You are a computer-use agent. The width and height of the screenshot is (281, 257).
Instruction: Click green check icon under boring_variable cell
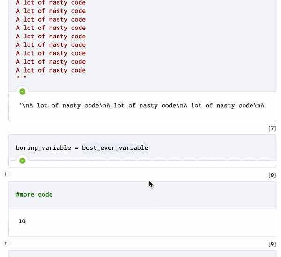(x=22, y=161)
